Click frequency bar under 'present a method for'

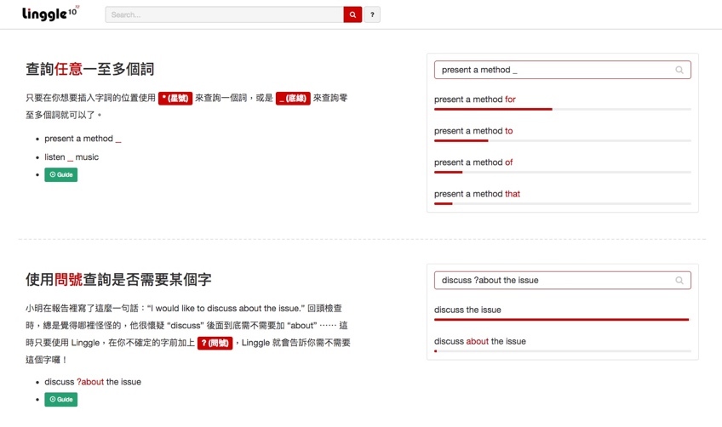[x=562, y=109]
